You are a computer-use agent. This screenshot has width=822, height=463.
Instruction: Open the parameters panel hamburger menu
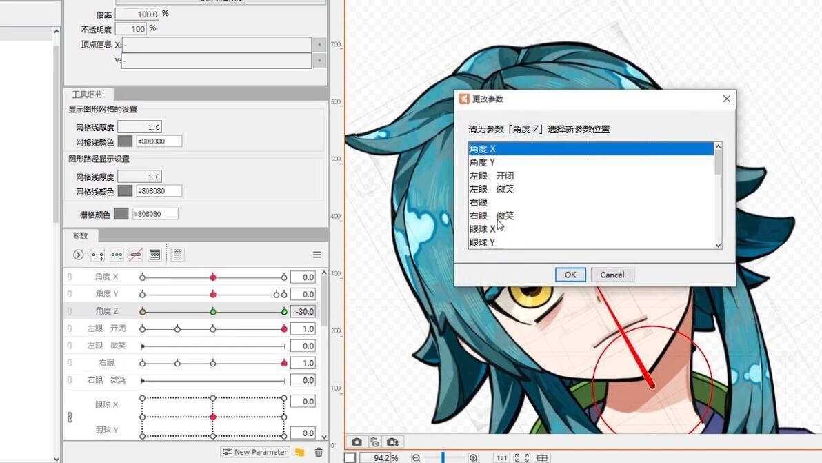(317, 255)
